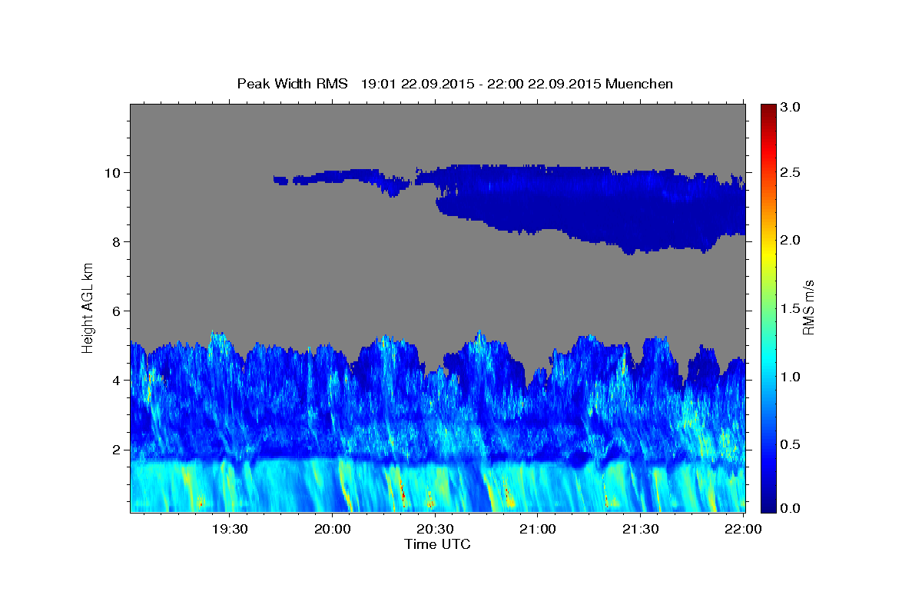Click the 'Time UTC' axis title

tap(437, 544)
